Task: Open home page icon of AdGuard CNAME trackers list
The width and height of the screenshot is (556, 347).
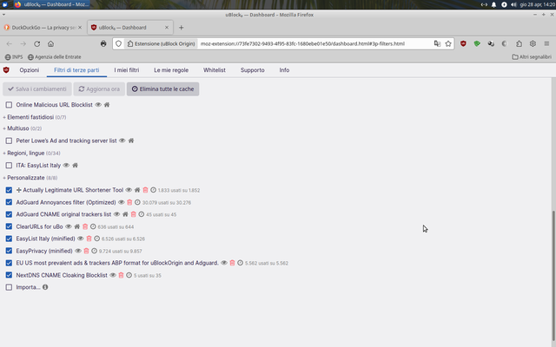Action: [x=125, y=214]
